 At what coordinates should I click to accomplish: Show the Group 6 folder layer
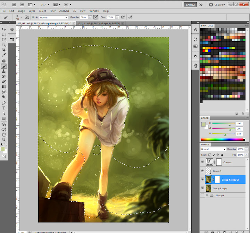point(202,195)
